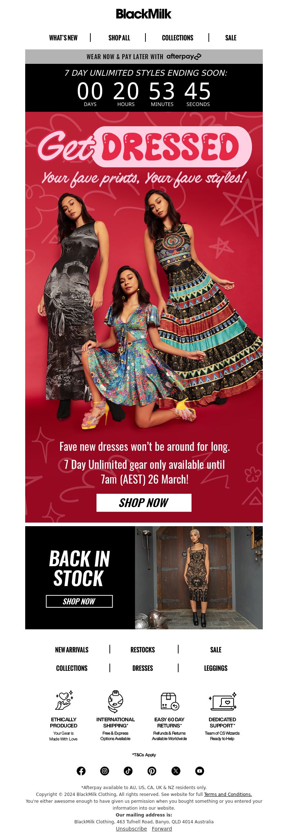The image size is (288, 832).
Task: Click the International Shipping globe icon
Action: pyautogui.click(x=116, y=701)
